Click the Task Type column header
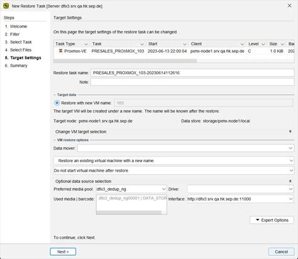The width and height of the screenshot is (298, 259). pos(72,44)
